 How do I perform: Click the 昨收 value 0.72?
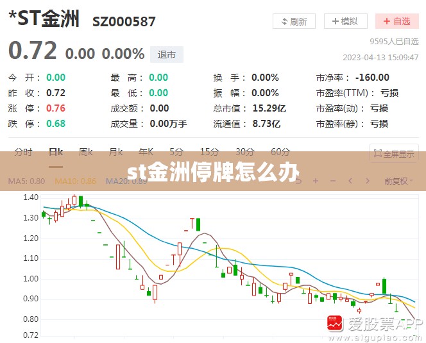click(x=56, y=93)
